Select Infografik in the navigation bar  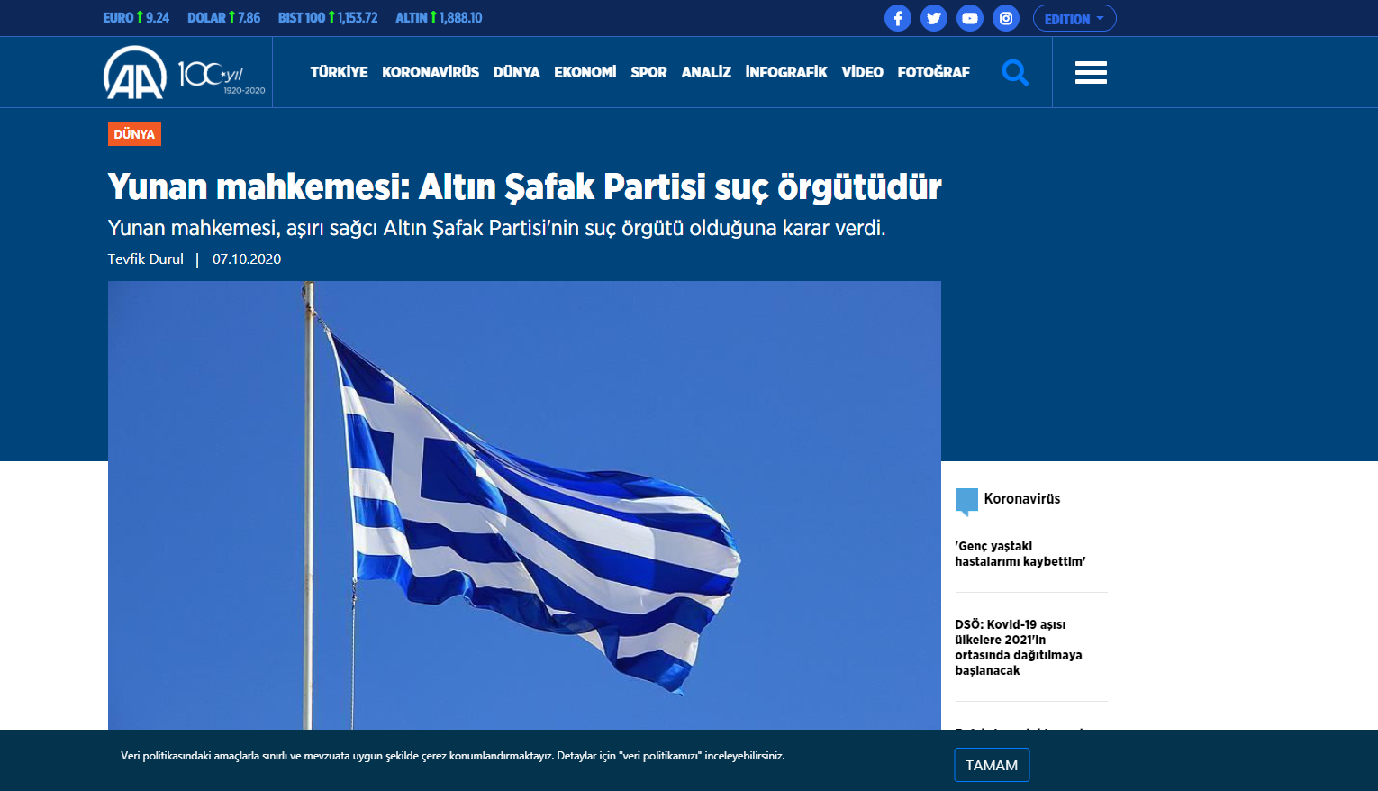tap(785, 72)
